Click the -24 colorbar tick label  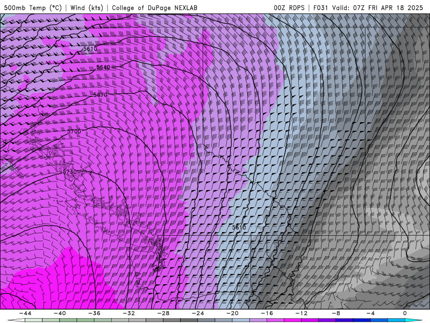click(198, 313)
